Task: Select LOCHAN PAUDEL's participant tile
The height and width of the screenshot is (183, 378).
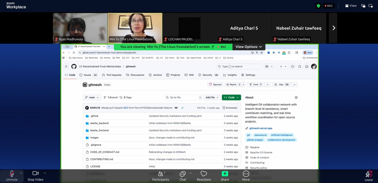Action: [x=190, y=28]
